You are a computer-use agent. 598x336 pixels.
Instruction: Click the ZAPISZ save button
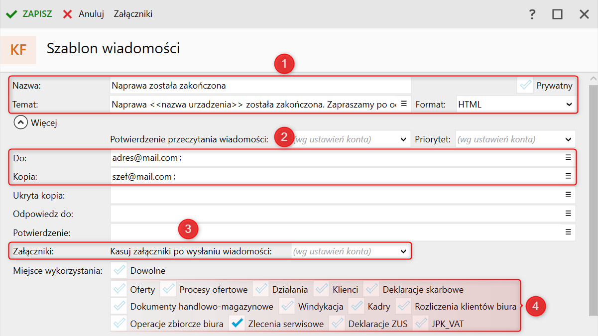pos(29,14)
